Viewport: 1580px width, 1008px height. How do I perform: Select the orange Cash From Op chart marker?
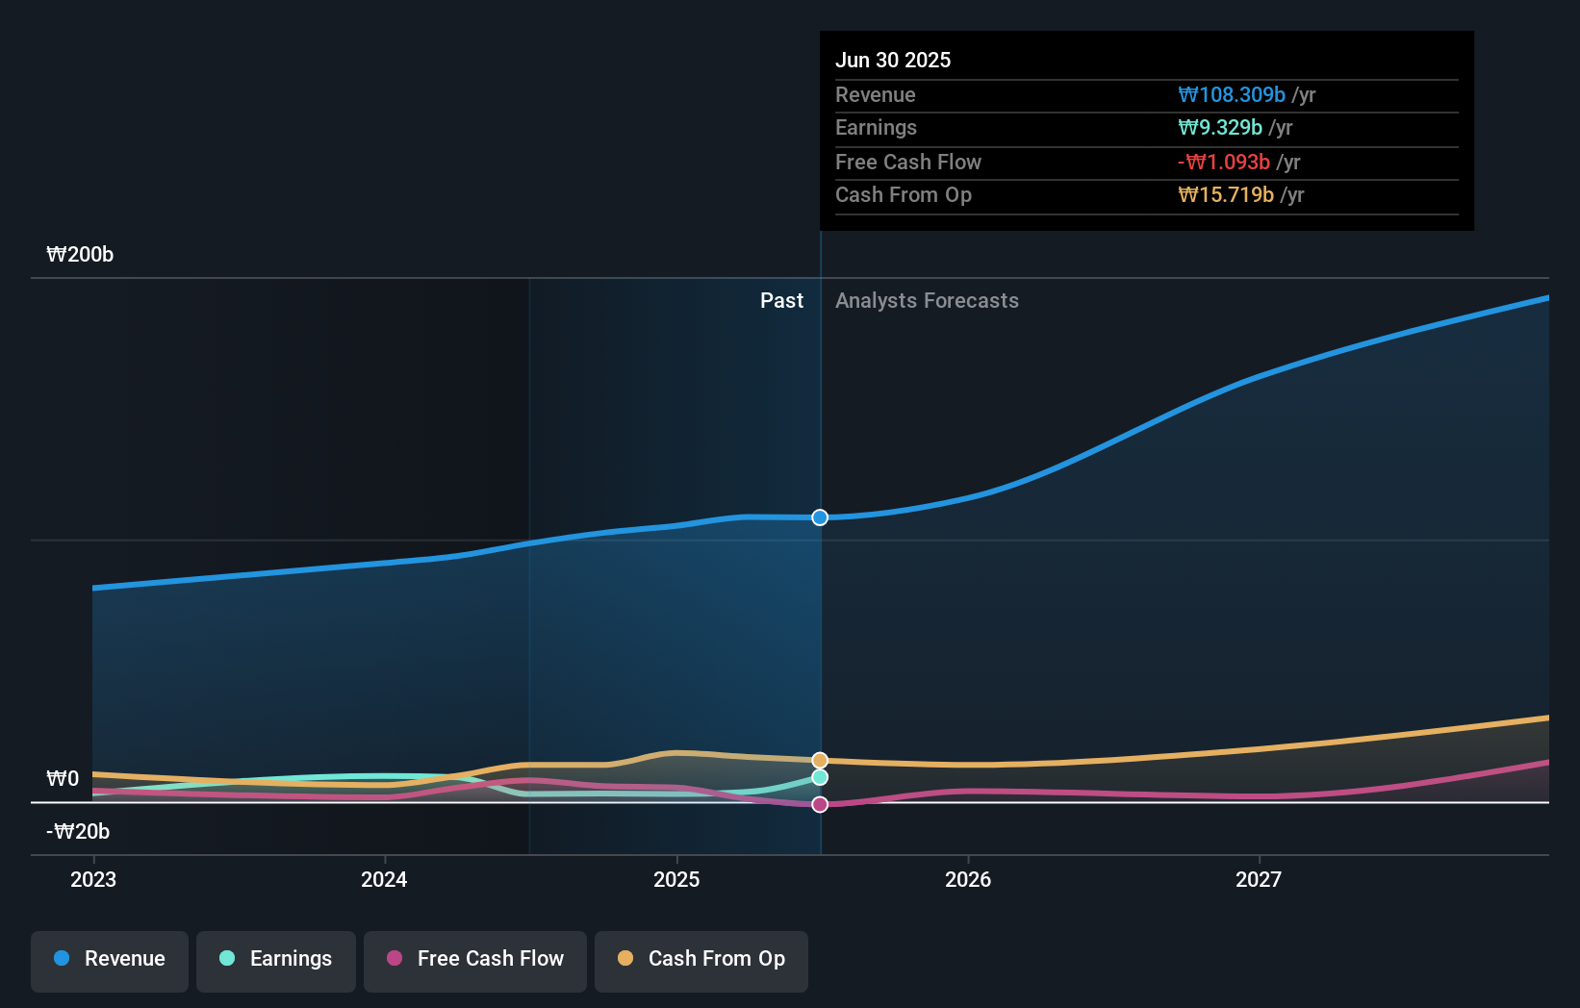pyautogui.click(x=820, y=759)
